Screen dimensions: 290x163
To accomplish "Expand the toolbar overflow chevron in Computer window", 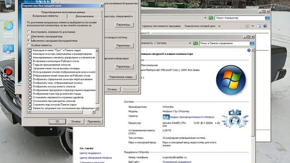I will [x=219, y=26].
